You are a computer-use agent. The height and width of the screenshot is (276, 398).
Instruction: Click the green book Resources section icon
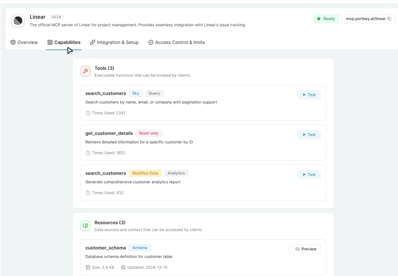click(x=85, y=225)
